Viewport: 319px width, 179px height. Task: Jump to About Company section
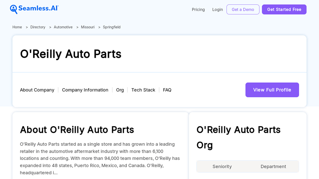tap(37, 90)
